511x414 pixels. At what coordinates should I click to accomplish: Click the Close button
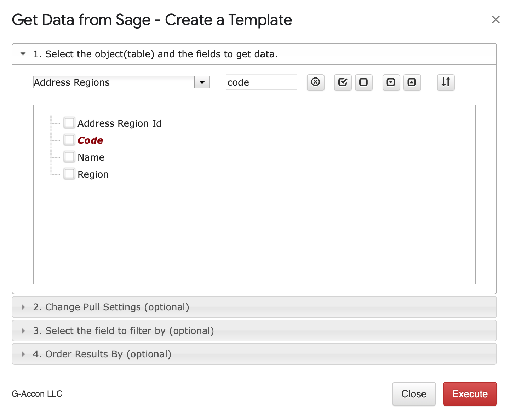click(414, 394)
